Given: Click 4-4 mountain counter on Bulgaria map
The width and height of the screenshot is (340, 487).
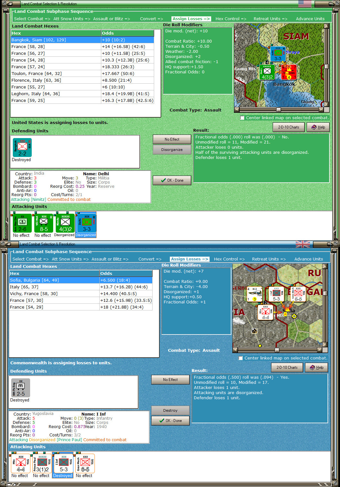Looking at the screenshot, I should (x=265, y=312).
